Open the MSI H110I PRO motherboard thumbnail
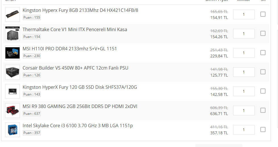Image resolution: width=278 pixels, height=147 pixels. [12, 53]
